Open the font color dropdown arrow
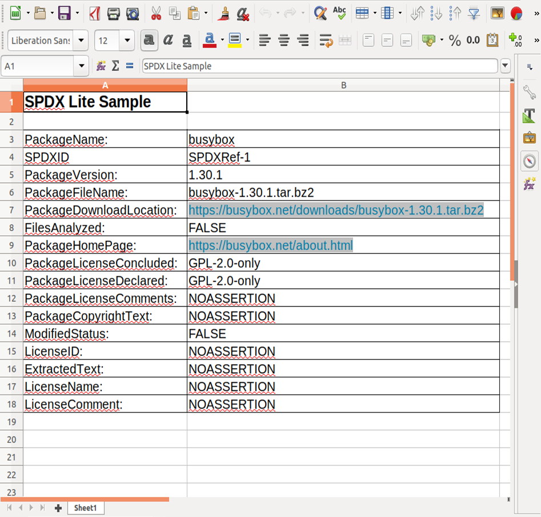541x517 pixels. click(x=222, y=41)
